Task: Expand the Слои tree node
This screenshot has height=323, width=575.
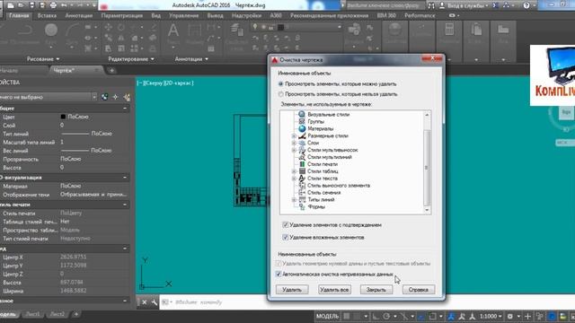Action: pyautogui.click(x=294, y=143)
